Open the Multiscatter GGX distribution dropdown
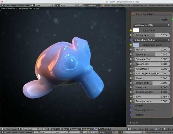 [x=152, y=25]
